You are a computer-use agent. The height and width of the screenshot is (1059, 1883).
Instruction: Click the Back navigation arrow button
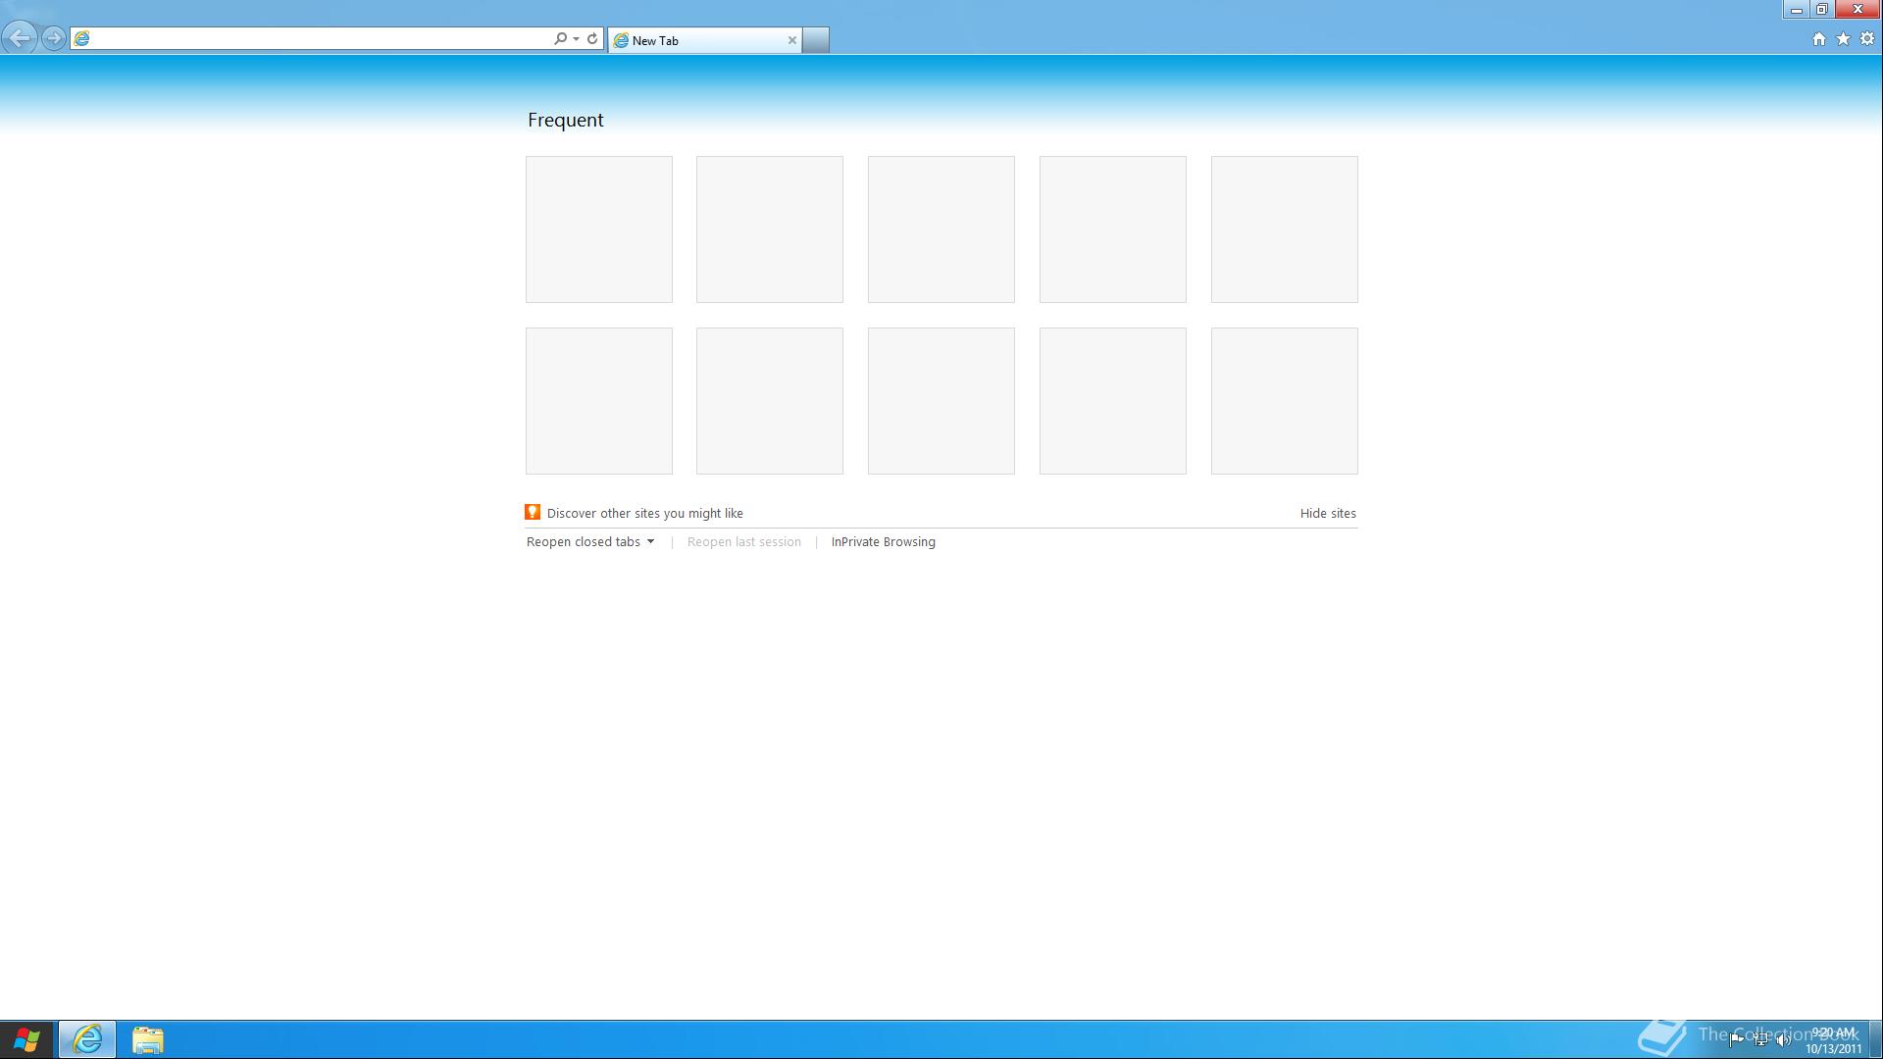[x=20, y=38]
